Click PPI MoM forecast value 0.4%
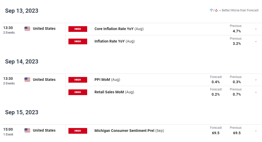 pyautogui.click(x=216, y=82)
